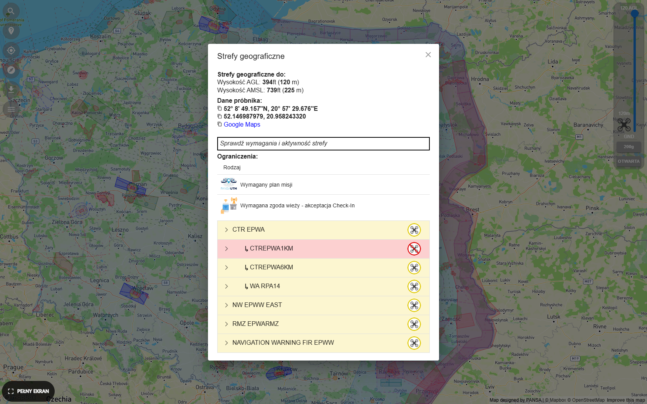Image resolution: width=647 pixels, height=404 pixels.
Task: Click the red prohibited drone icon for CTREPWA1KM
Action: (x=414, y=249)
